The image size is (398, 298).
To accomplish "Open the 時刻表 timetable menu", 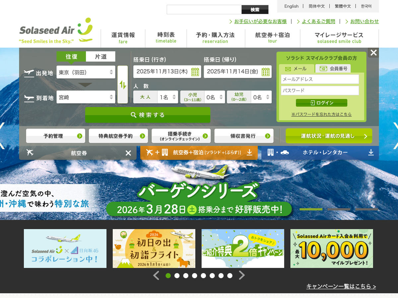I will click(166, 38).
